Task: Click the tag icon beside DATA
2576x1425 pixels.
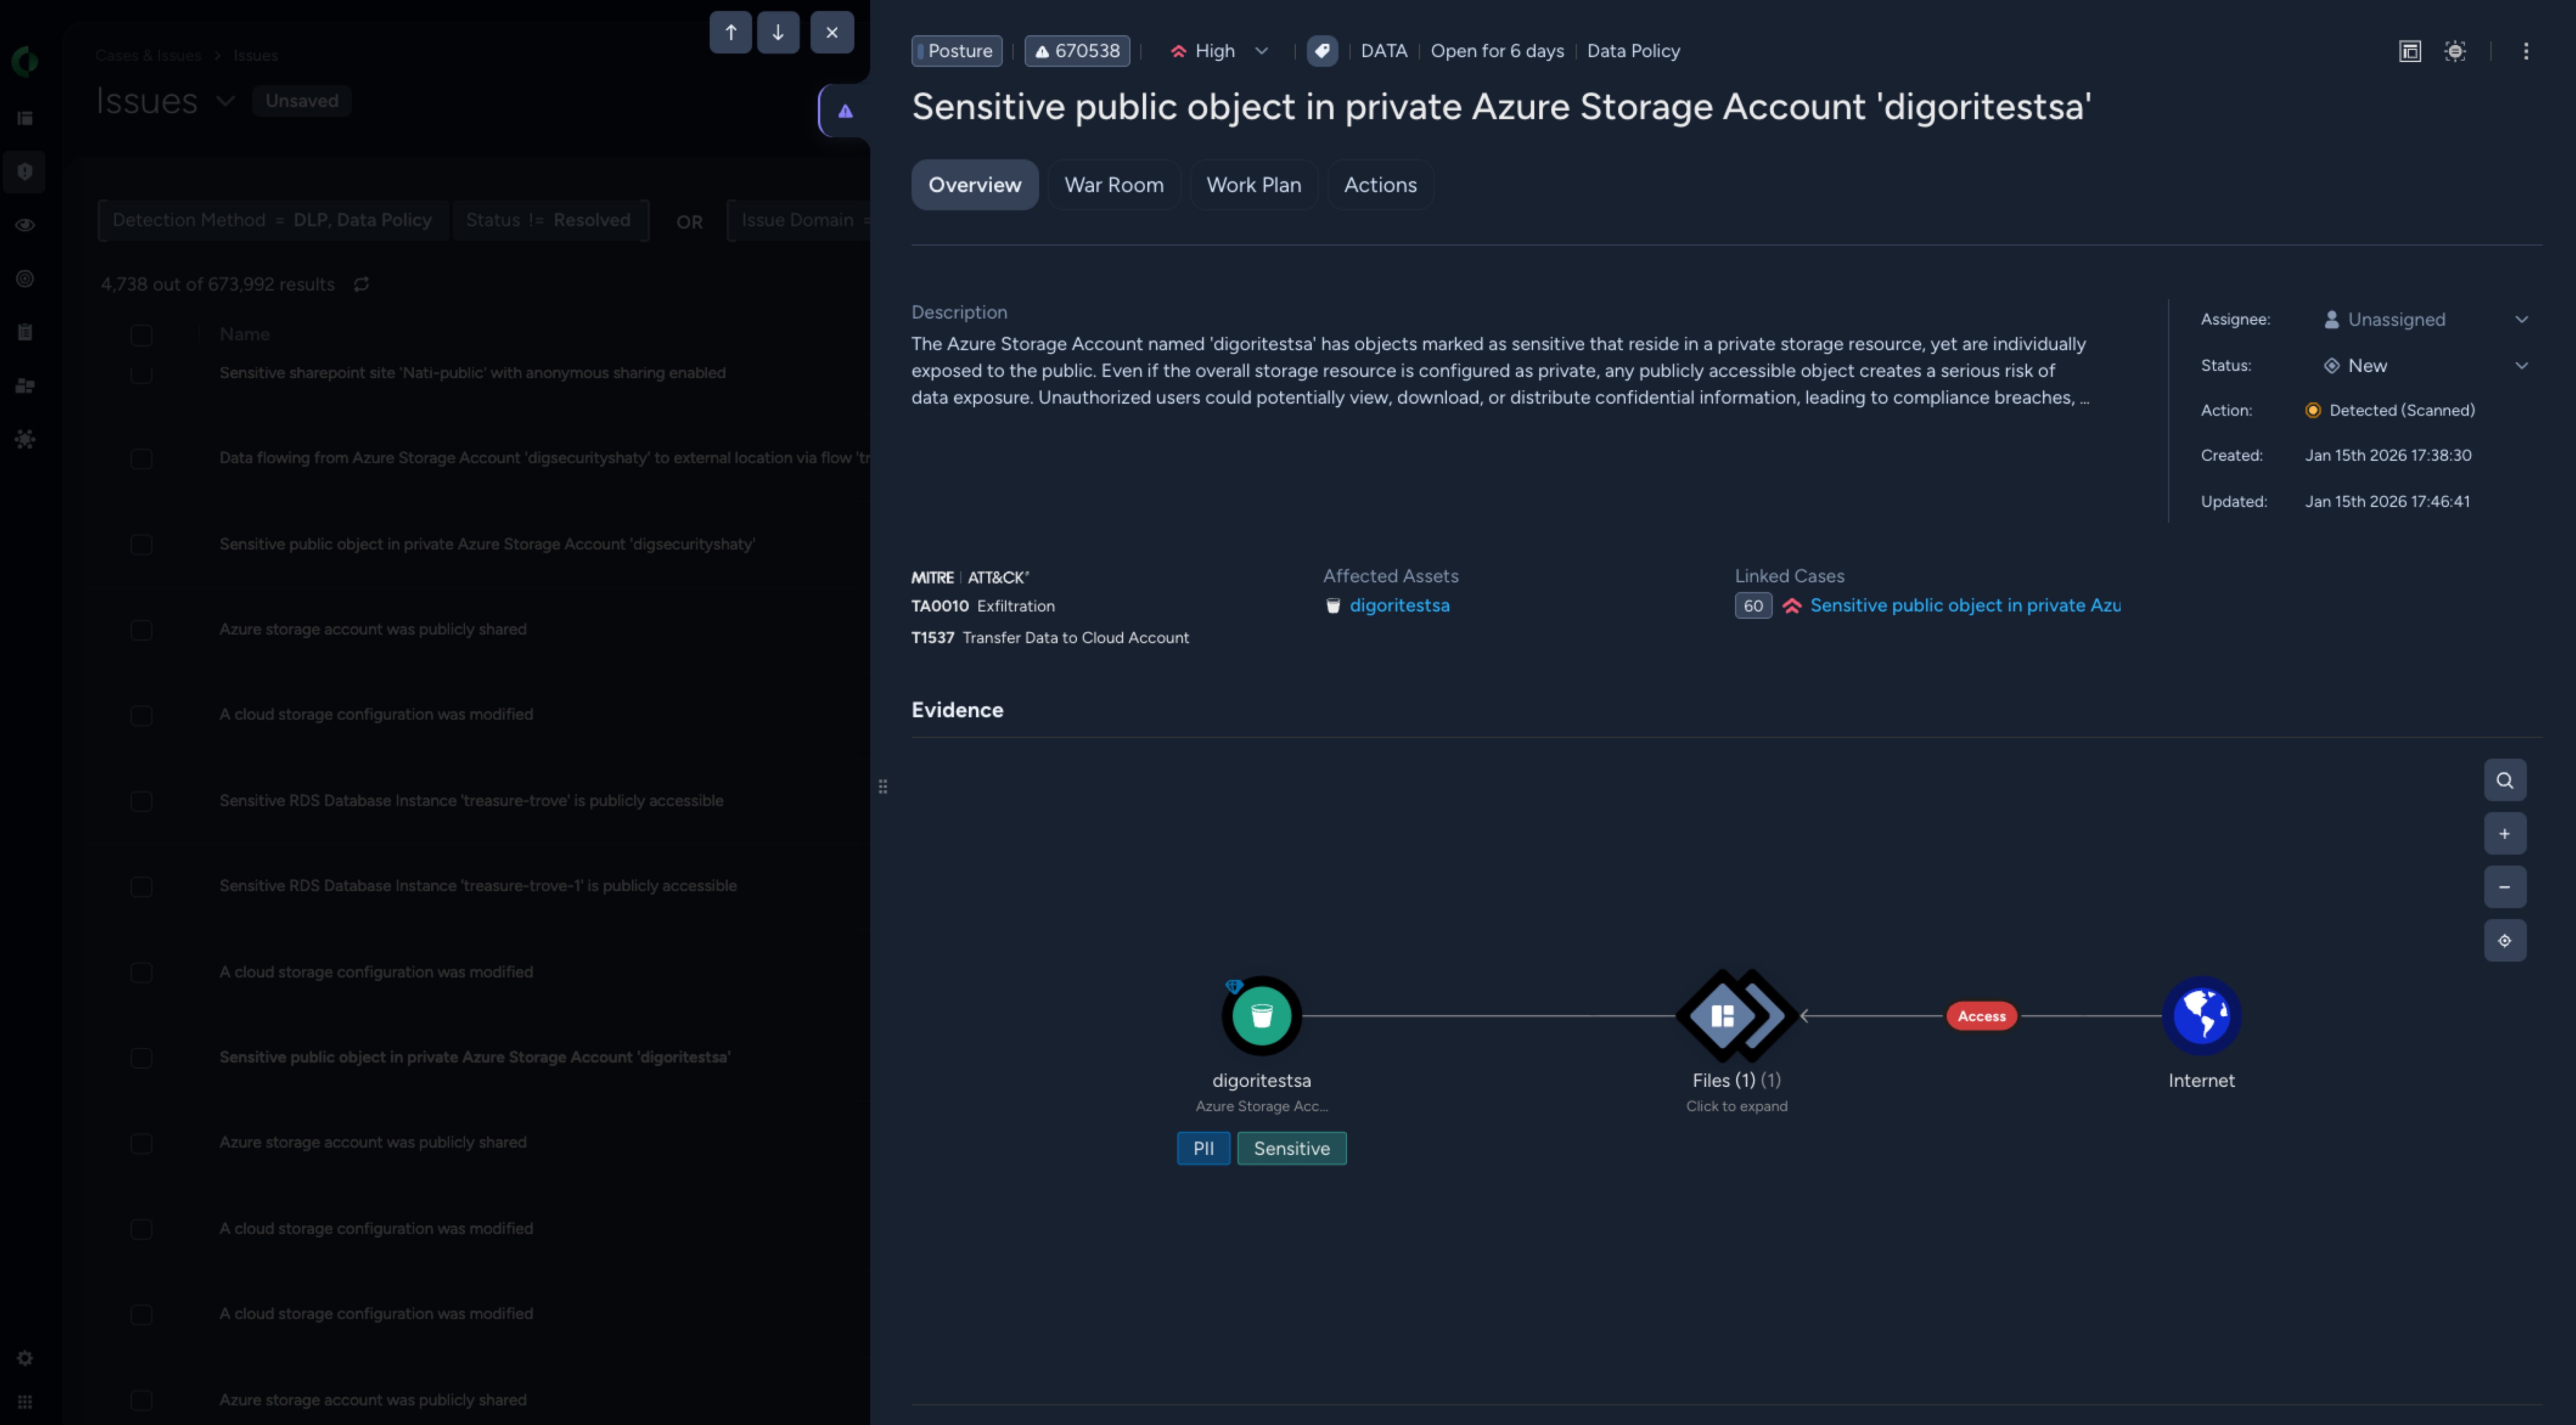Action: tap(1322, 51)
